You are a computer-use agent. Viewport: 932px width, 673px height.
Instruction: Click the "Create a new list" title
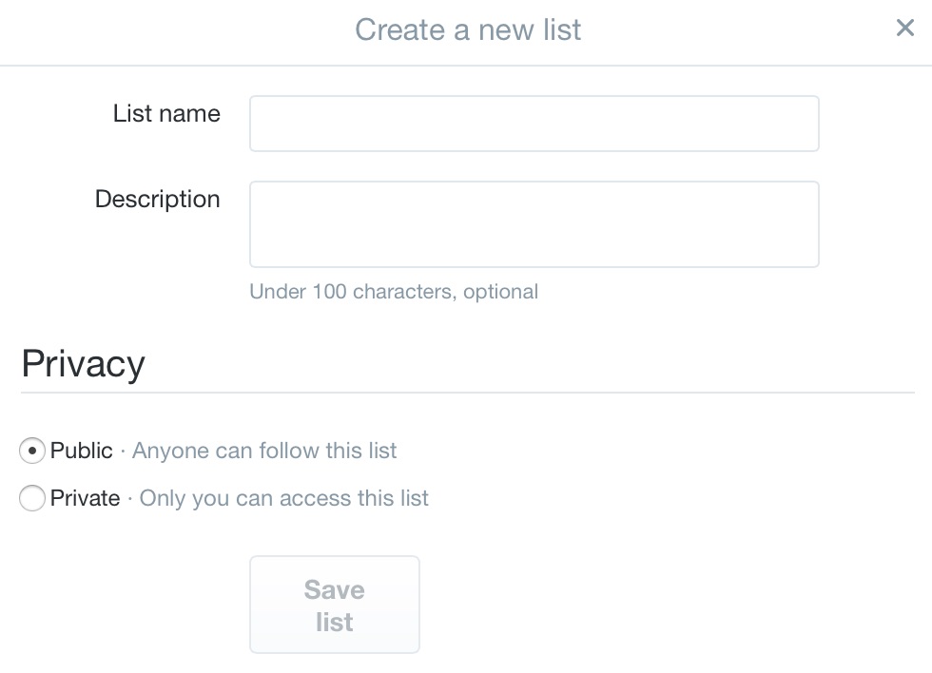[468, 29]
